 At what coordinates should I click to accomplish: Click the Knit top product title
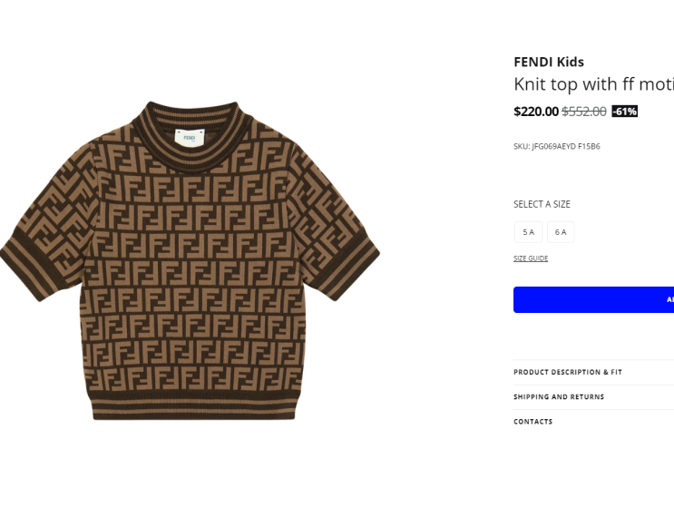coord(593,84)
